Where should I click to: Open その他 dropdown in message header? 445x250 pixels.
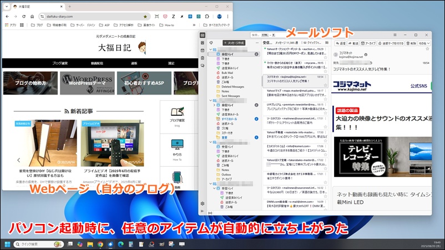pyautogui.click(x=424, y=43)
